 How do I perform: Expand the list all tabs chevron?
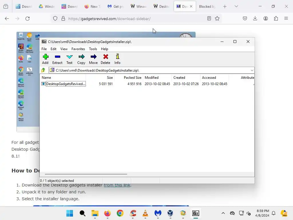point(236,6)
